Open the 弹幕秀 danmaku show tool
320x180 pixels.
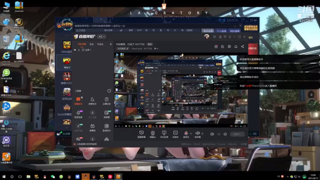[x=92, y=128]
